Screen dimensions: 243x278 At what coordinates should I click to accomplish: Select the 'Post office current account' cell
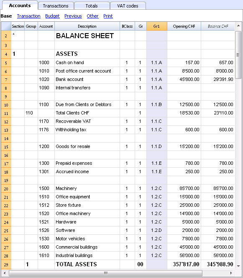[x=87, y=71]
